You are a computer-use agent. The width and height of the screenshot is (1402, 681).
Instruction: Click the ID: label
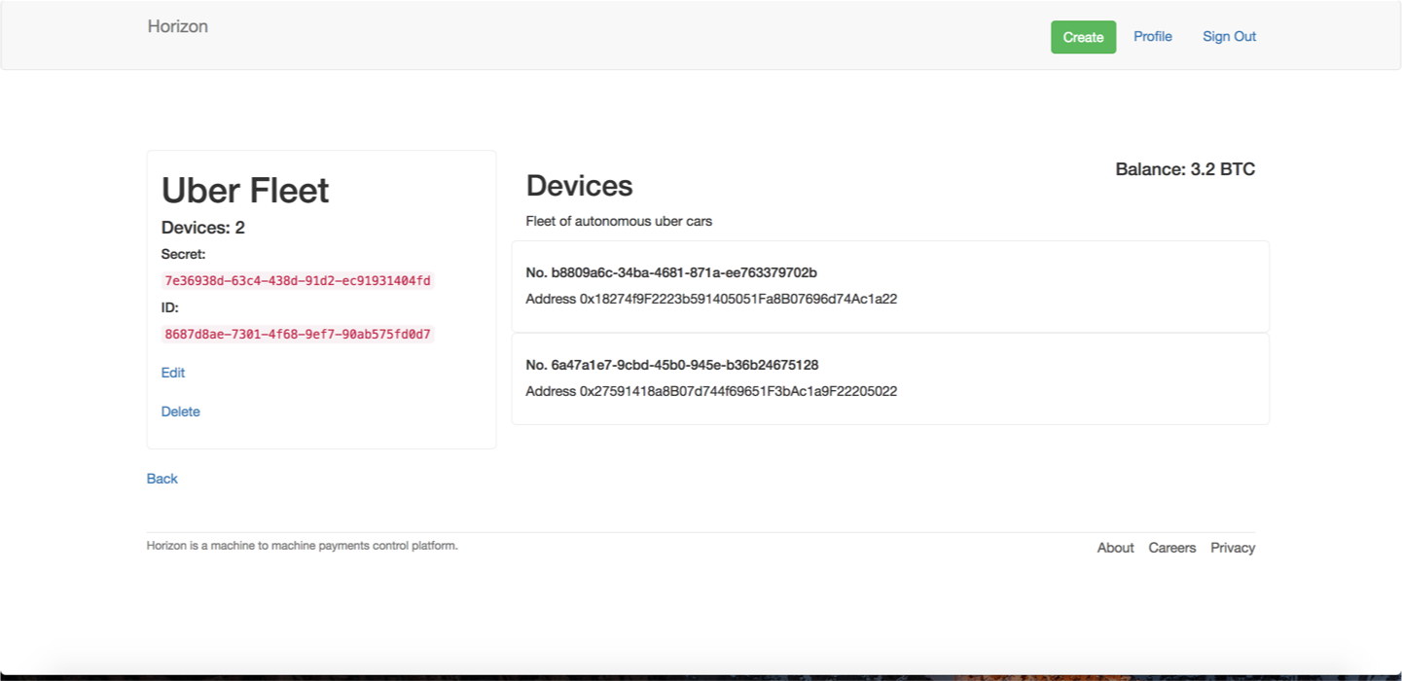(170, 307)
